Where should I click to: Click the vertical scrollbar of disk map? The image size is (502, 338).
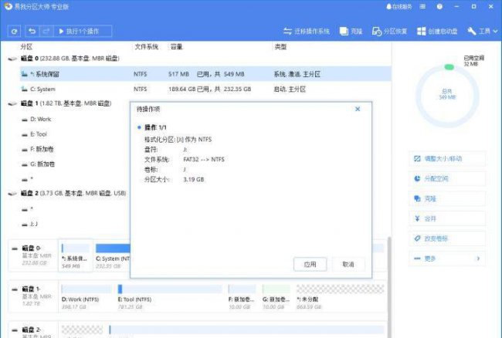click(389, 287)
